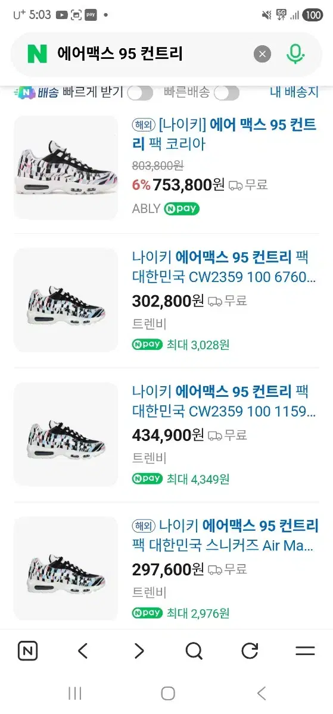This screenshot has width=333, height=714.
Task: Clear the search text with X icon
Action: coord(262,54)
